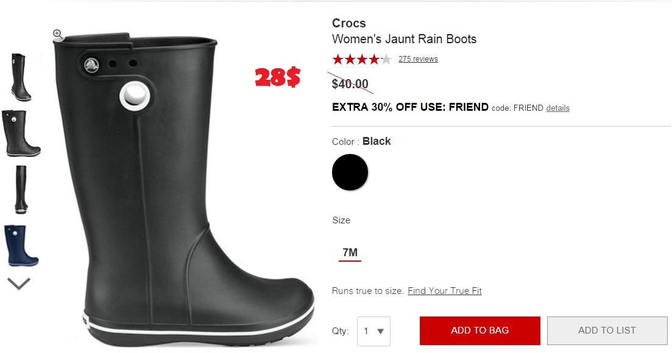Open the promo code details link
This screenshot has width=672, height=353.
(557, 108)
